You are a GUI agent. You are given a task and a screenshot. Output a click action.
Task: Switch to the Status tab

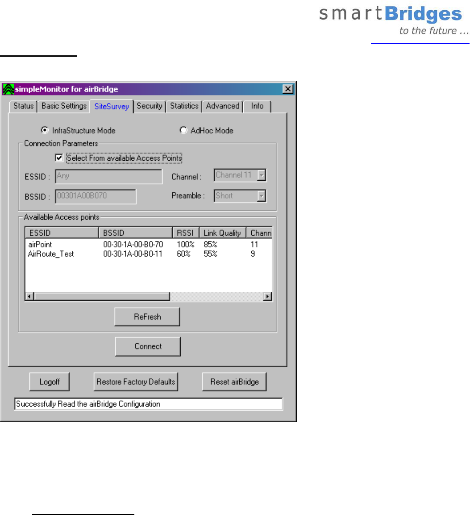[x=23, y=106]
